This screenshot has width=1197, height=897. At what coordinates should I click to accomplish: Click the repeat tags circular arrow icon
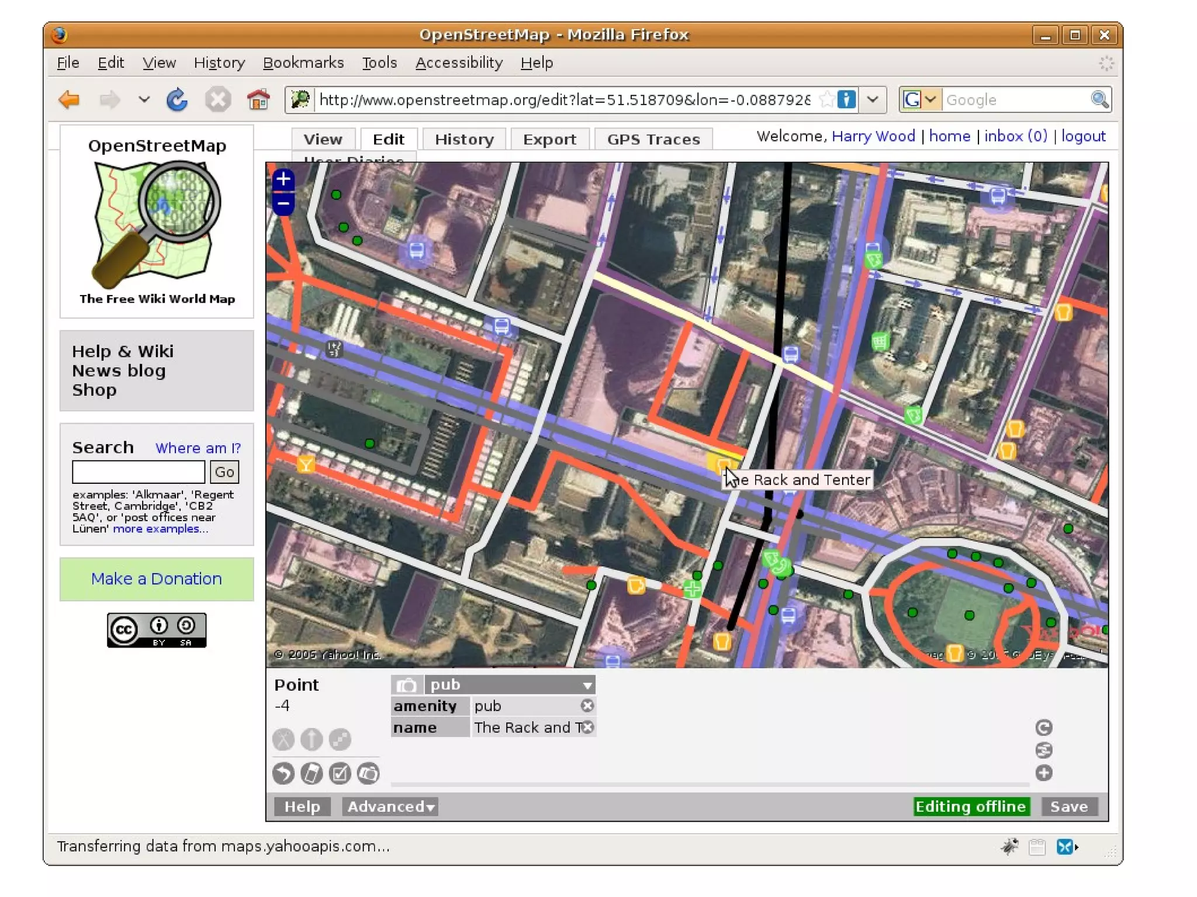1043,727
